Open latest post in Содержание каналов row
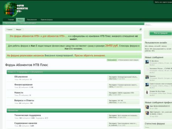Viewport: 172px width, 129px height. (x=127, y=123)
